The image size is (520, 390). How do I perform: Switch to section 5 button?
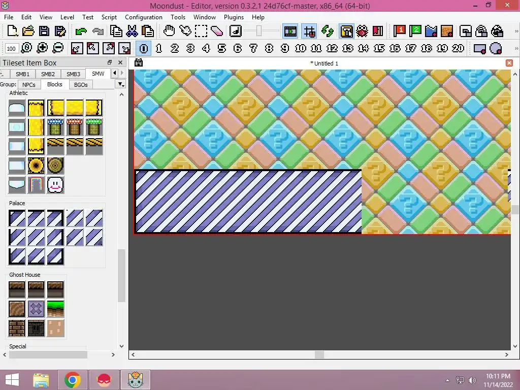pyautogui.click(x=221, y=48)
